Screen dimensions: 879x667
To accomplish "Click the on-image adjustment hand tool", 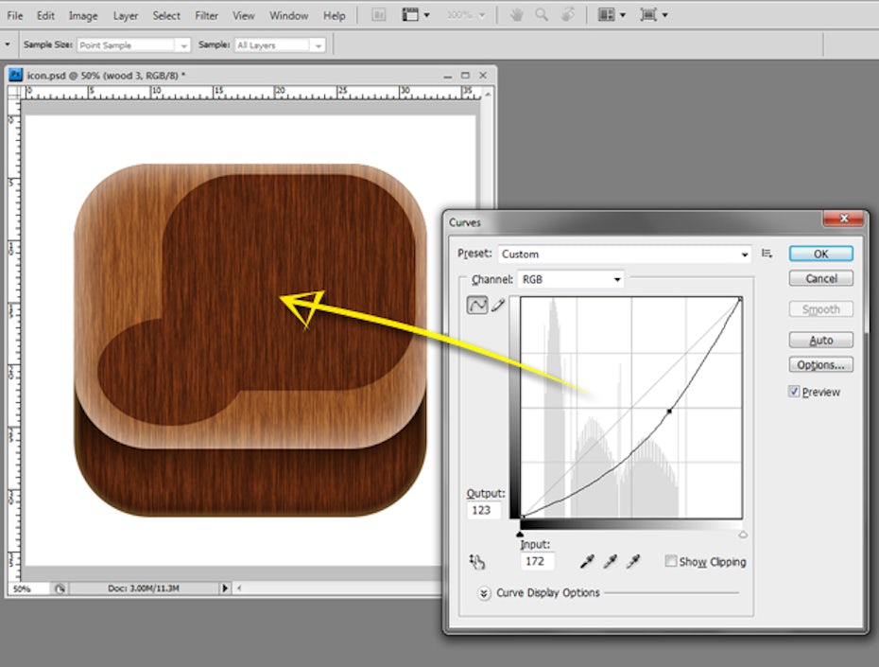I will [x=476, y=562].
